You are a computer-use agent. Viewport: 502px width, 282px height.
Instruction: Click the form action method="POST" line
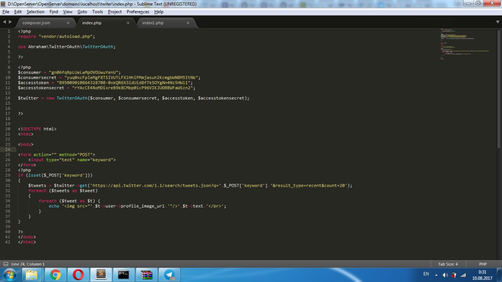tap(56, 155)
